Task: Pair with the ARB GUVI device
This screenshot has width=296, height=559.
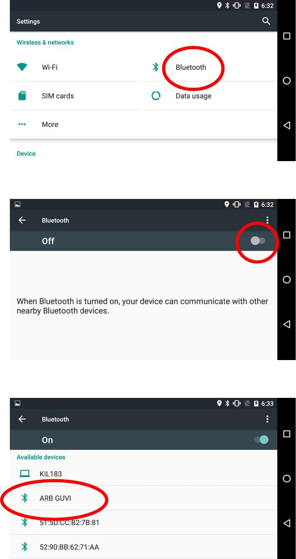Action: (x=143, y=498)
